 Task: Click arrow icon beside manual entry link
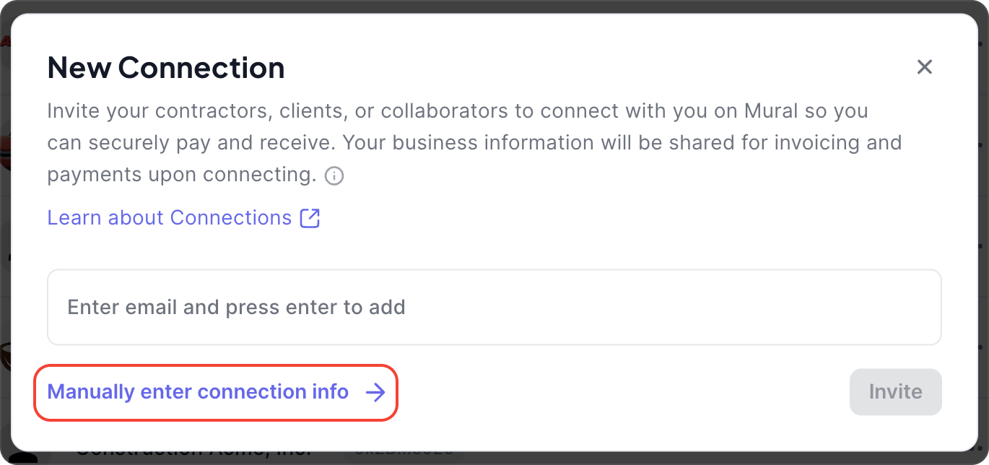tap(375, 392)
